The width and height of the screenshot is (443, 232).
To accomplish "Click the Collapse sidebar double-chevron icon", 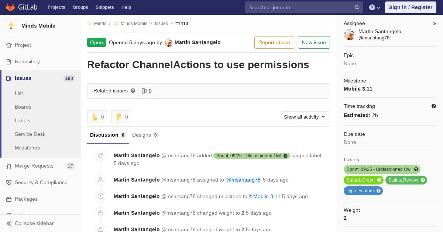I will tap(9, 223).
